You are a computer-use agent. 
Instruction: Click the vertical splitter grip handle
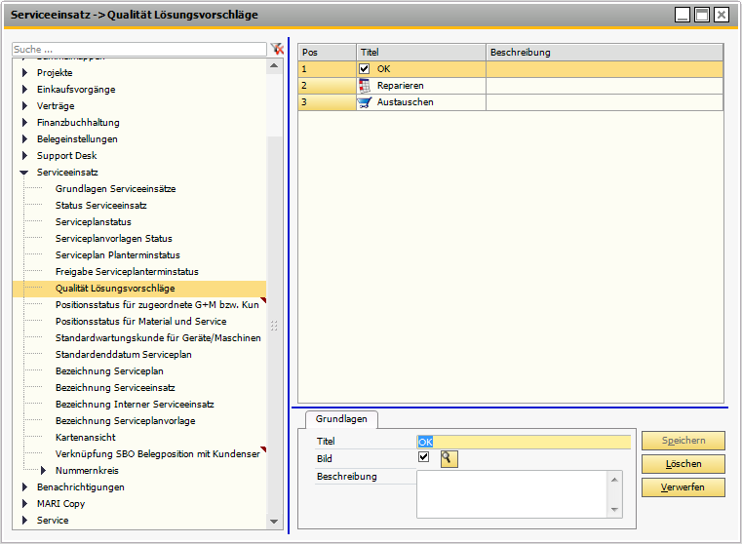274,326
